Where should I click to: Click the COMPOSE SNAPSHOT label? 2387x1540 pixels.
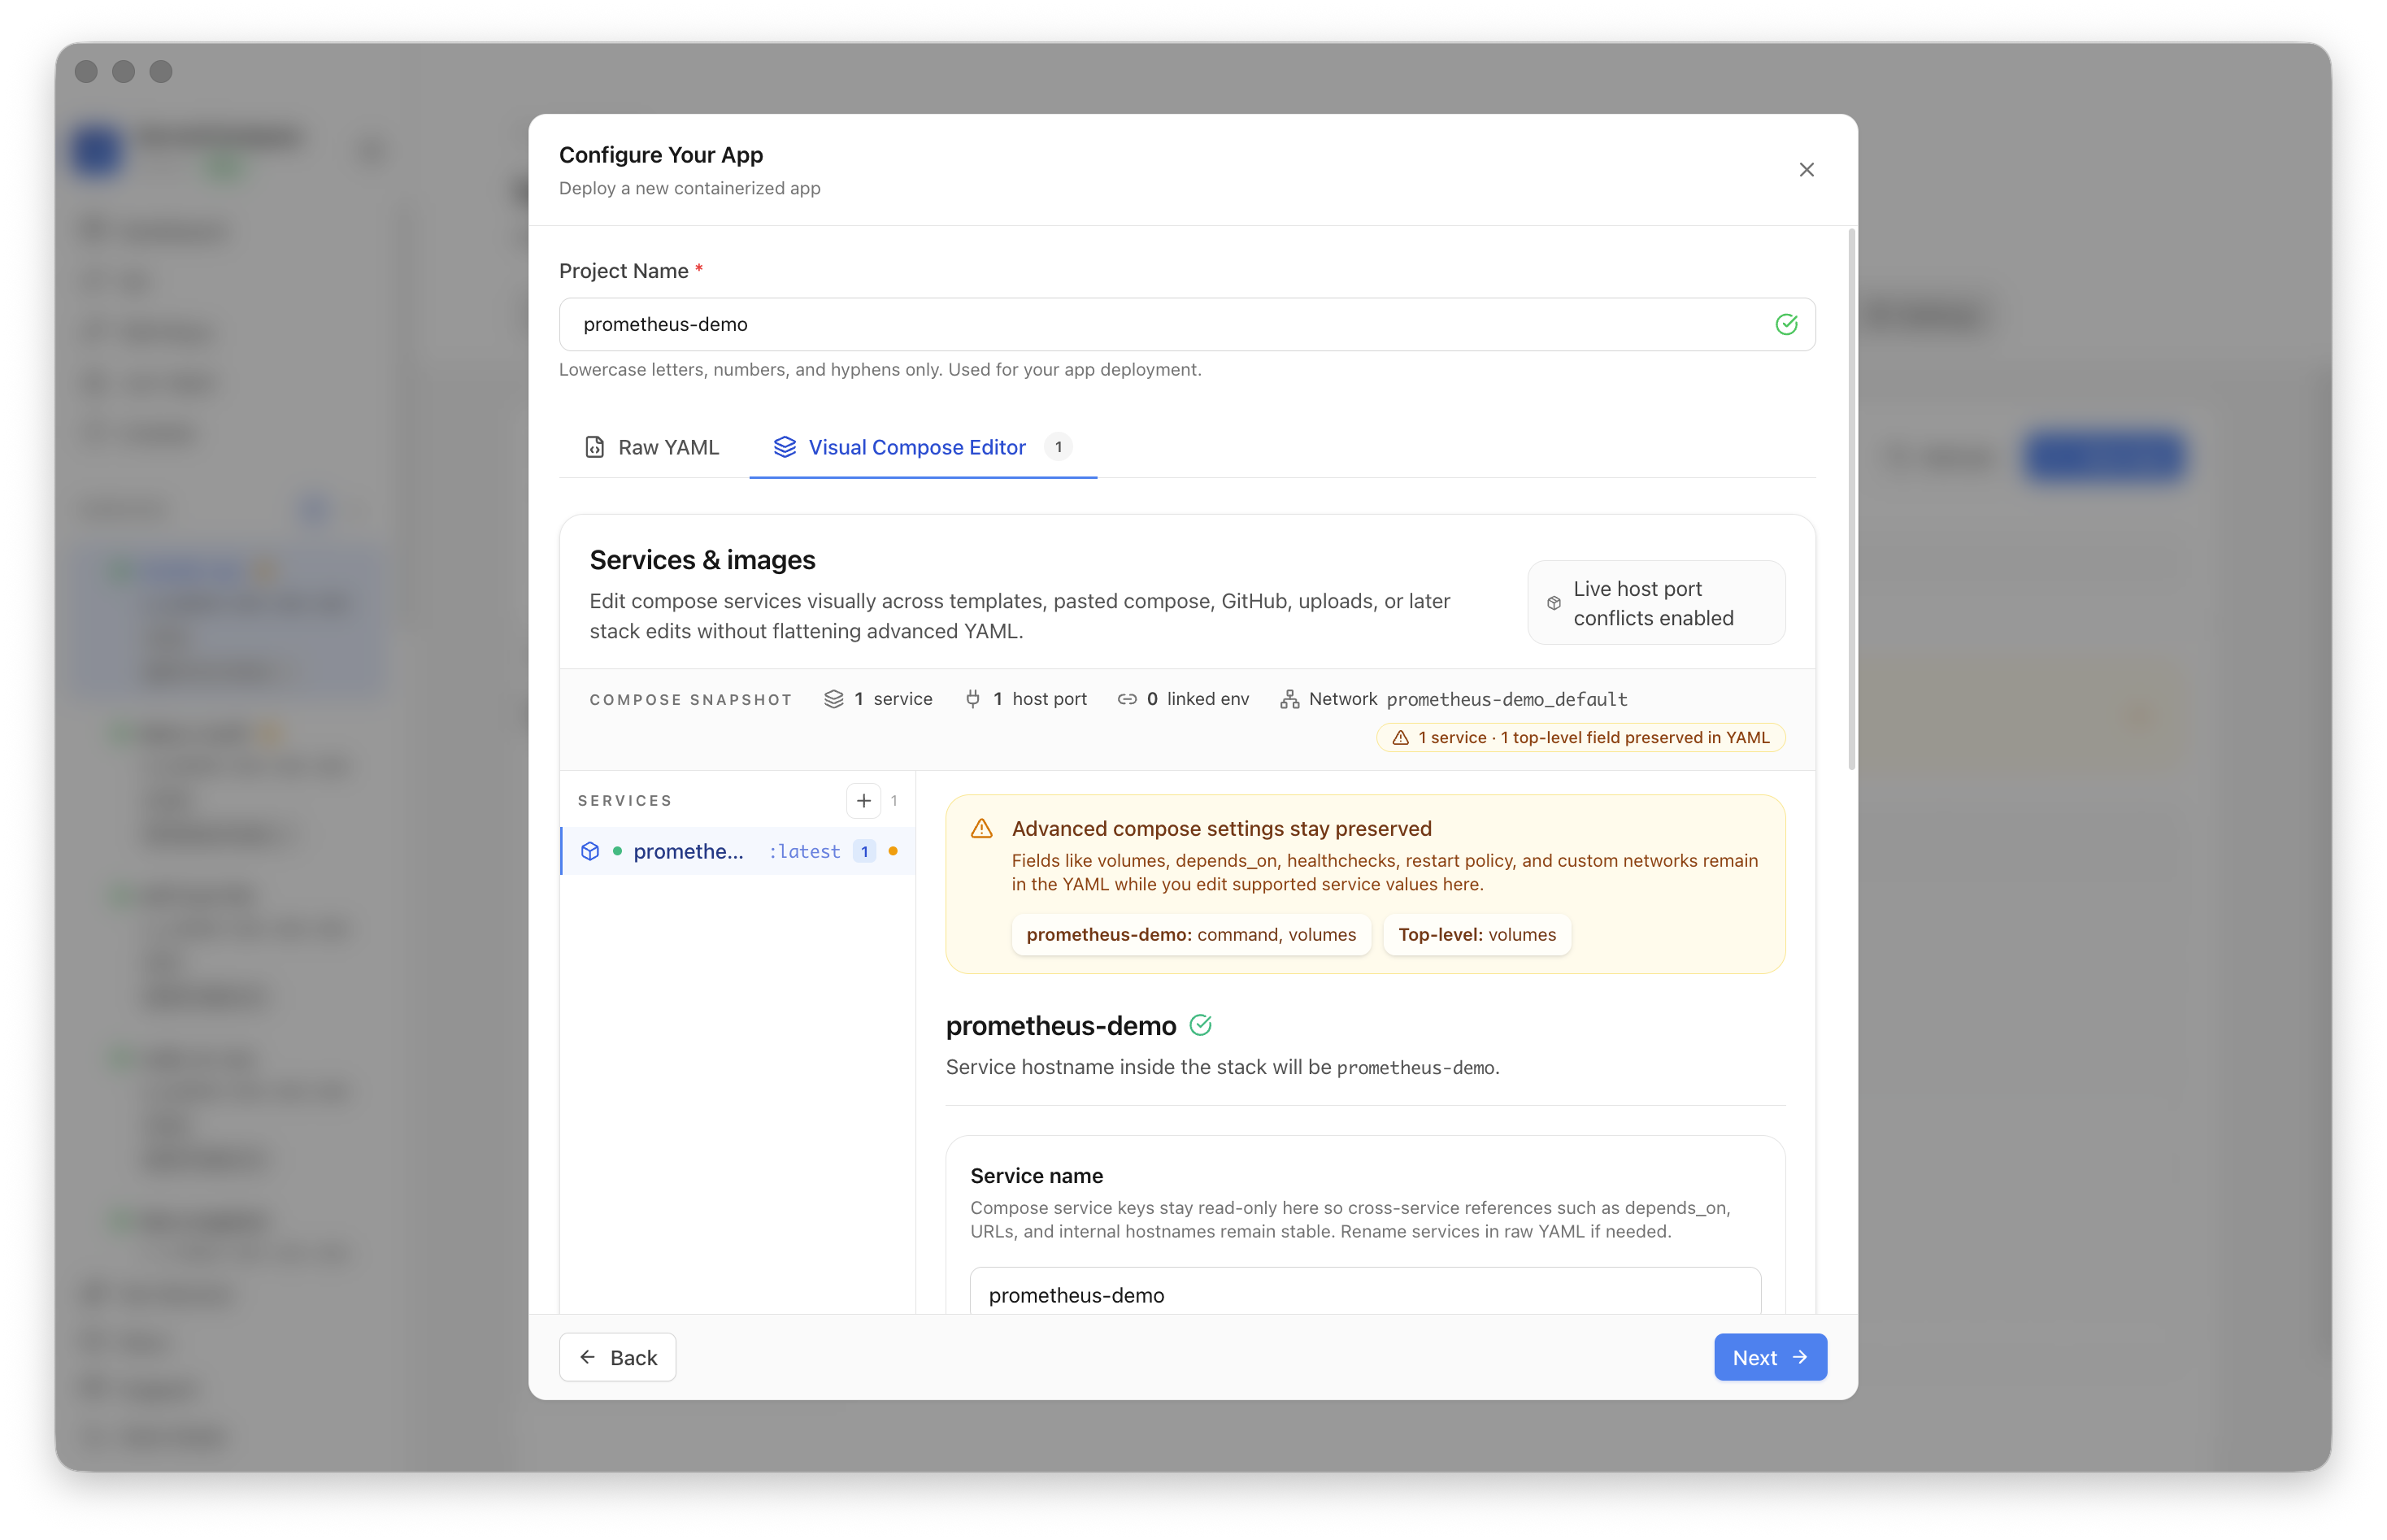click(x=689, y=699)
